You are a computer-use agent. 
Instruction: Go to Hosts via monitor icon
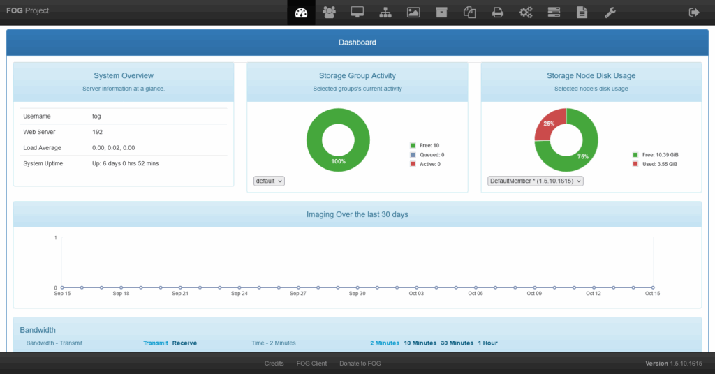(x=357, y=13)
